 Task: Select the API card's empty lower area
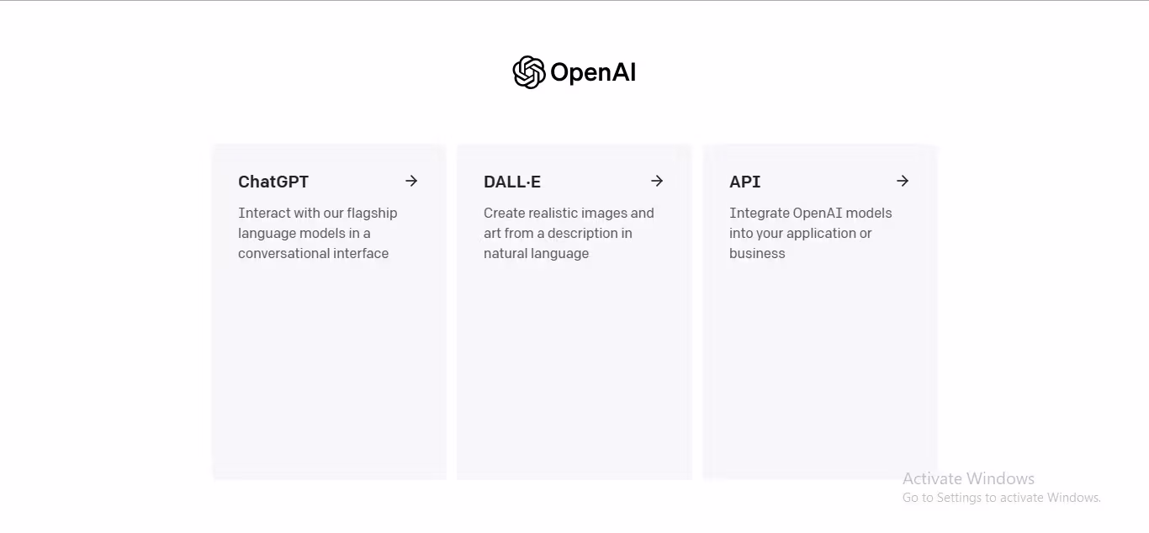point(820,370)
